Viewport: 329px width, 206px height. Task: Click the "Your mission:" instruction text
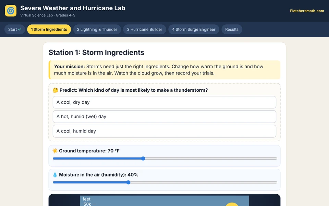point(70,66)
